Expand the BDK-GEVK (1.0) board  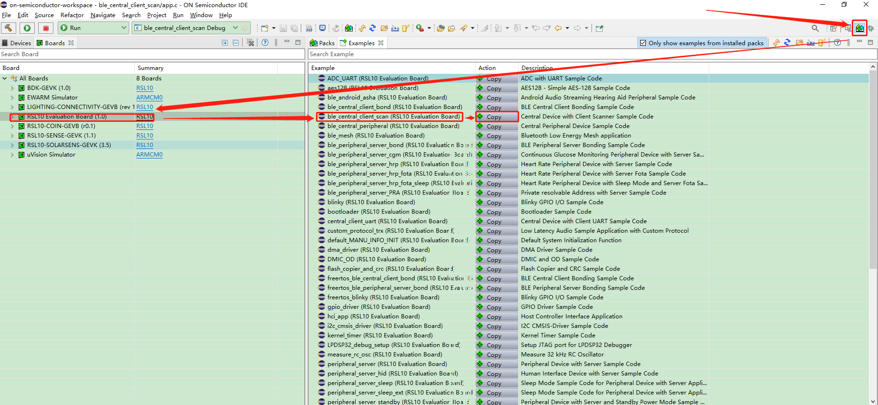click(12, 88)
